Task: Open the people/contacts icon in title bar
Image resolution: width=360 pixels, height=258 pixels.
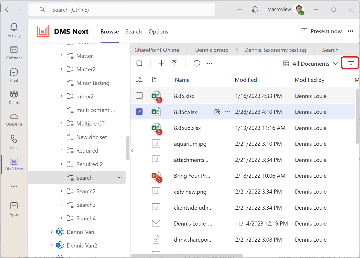Action: pyautogui.click(x=254, y=9)
